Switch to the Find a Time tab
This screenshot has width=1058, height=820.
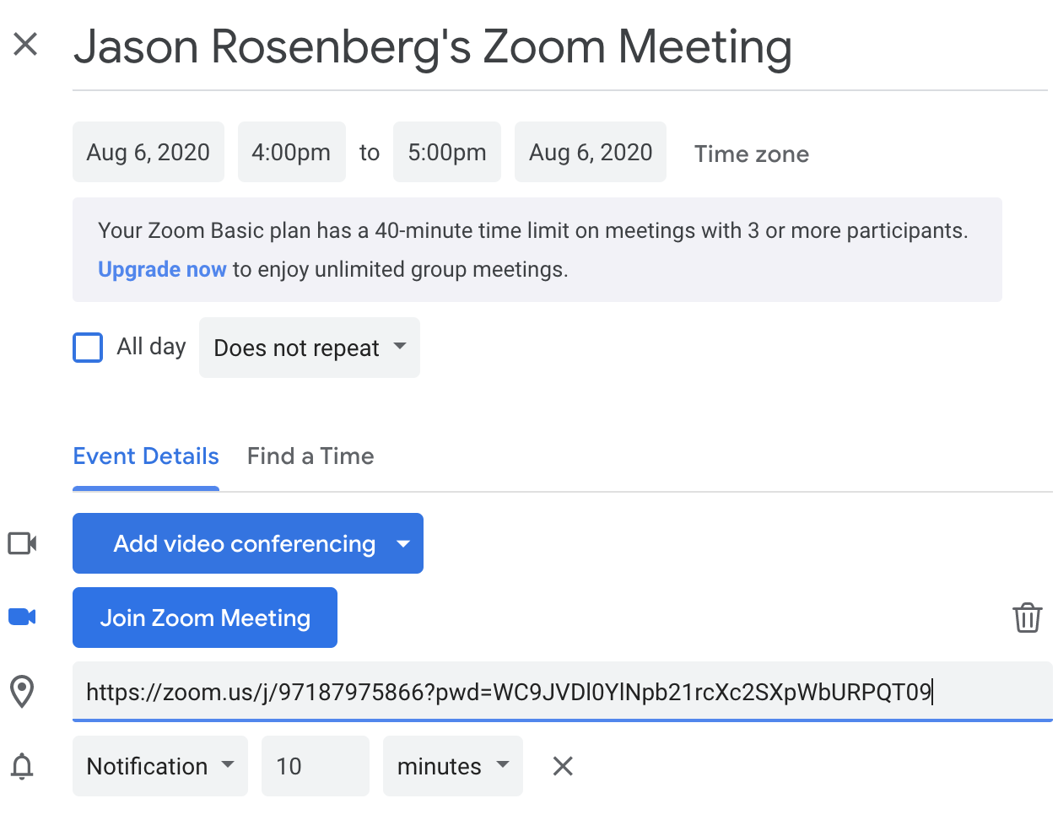point(310,456)
